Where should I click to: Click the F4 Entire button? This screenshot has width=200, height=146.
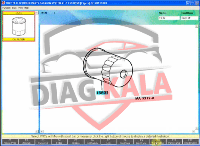coord(59,142)
